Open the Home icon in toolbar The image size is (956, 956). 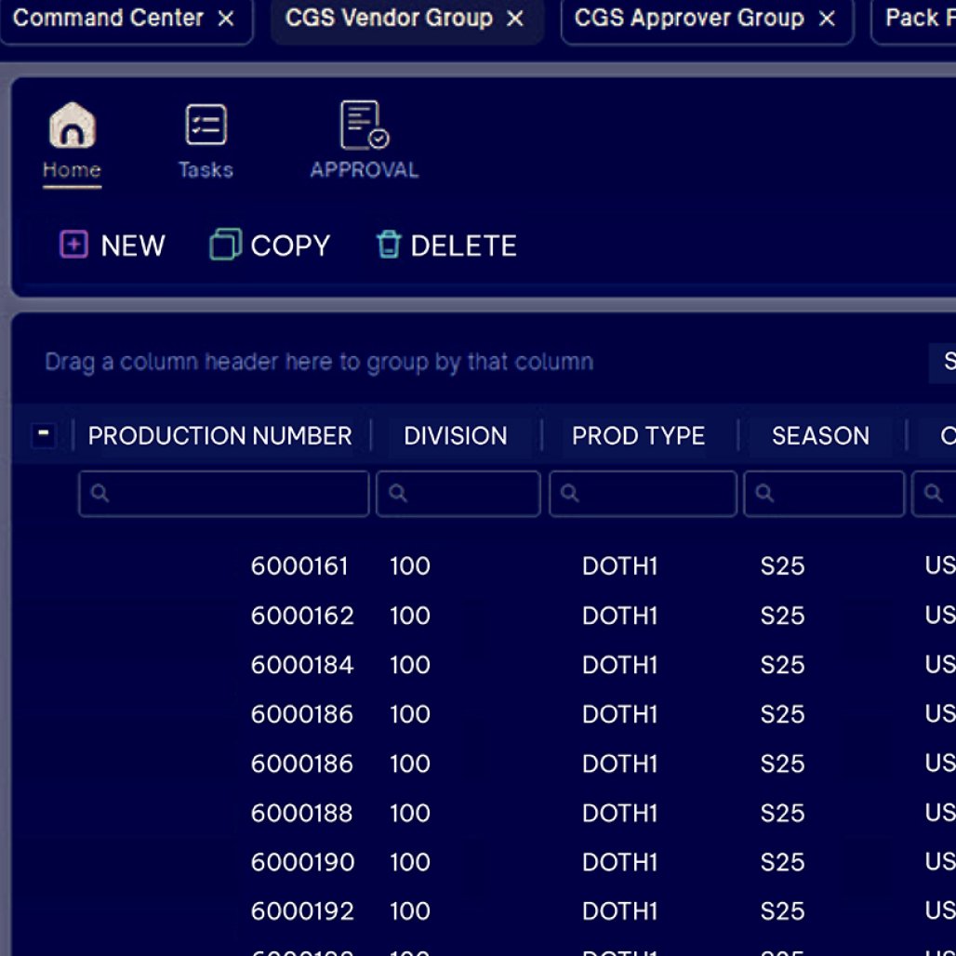(73, 126)
